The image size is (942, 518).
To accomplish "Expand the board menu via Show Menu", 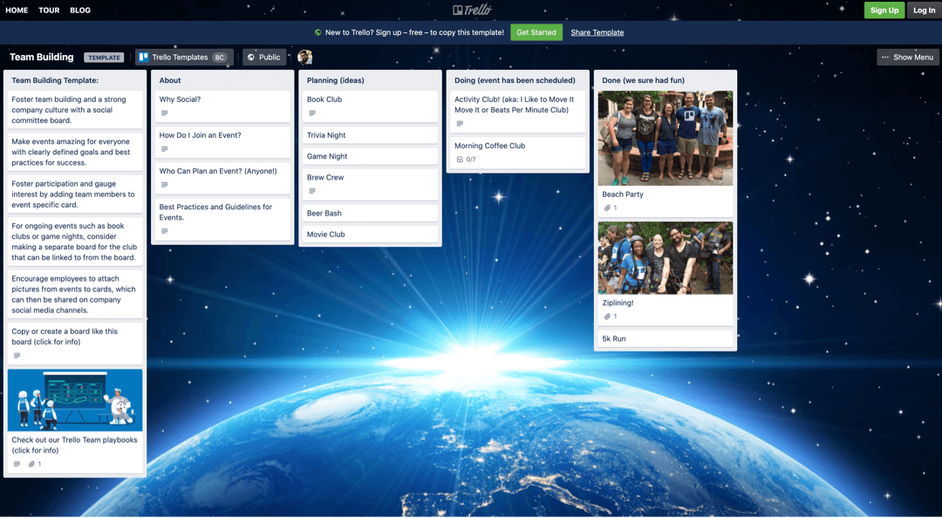I will pyautogui.click(x=908, y=57).
